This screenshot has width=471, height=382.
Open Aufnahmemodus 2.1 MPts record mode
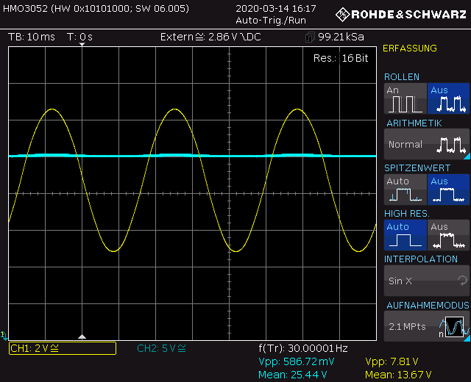click(x=426, y=326)
